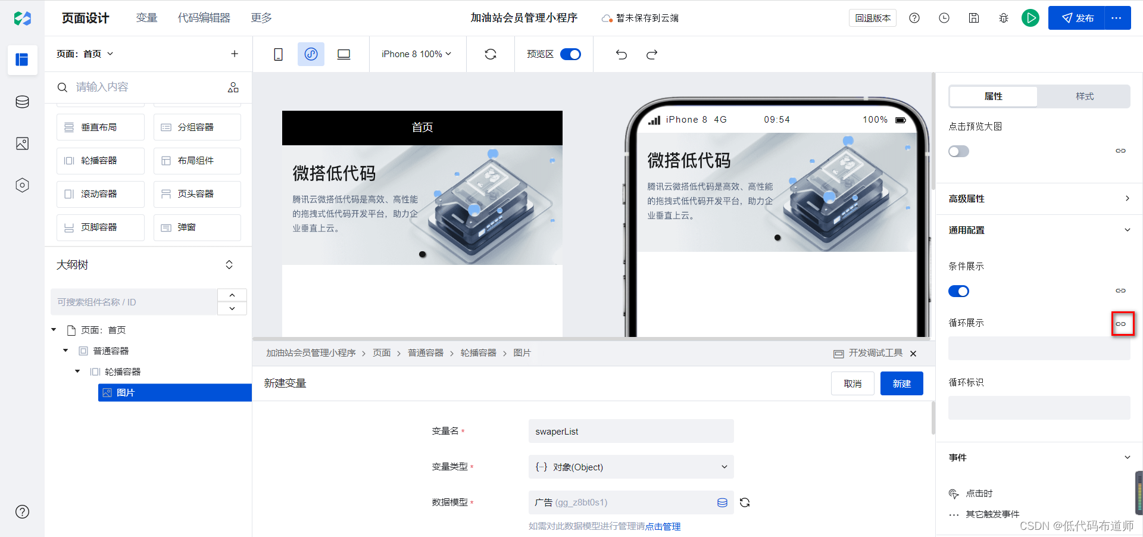Open the 点击管理 link
1143x537 pixels.
coord(663,526)
